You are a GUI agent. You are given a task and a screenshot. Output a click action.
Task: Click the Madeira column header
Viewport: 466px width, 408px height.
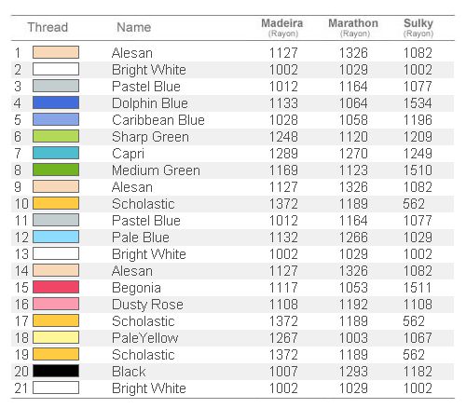(282, 27)
